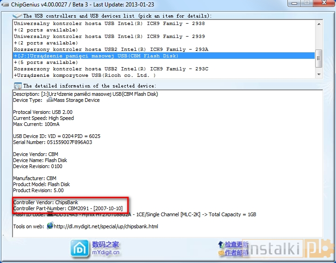Viewport: 336px width, 263px height.
Task: Click the 作者邮箱 author email link
Action: tap(236, 252)
